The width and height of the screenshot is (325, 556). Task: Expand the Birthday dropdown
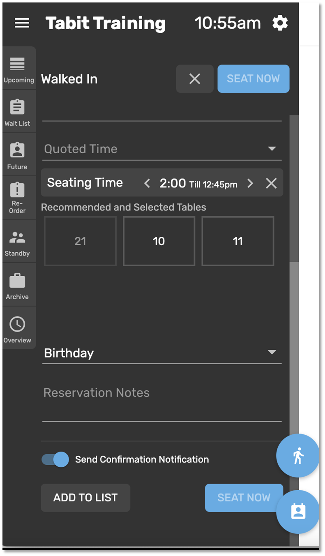272,352
